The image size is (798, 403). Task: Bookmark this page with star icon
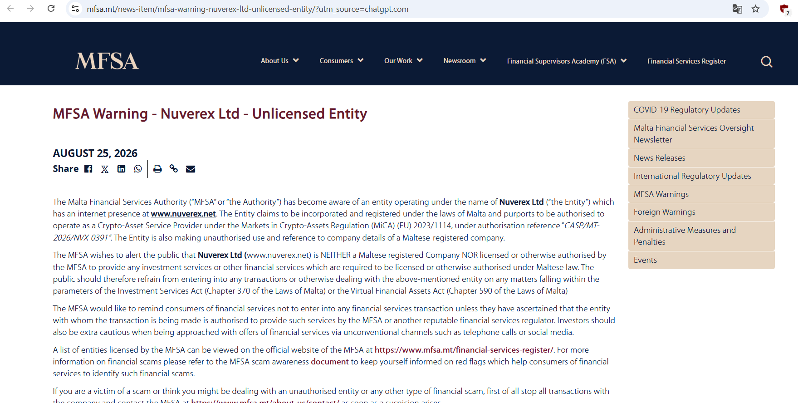point(755,9)
